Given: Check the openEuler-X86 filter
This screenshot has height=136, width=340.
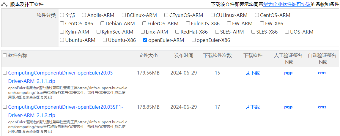Looking at the screenshot, I should pyautogui.click(x=194, y=40).
